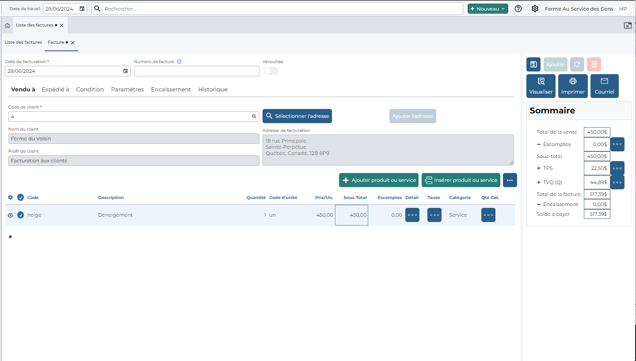Toggle the Verouillée switch
The width and height of the screenshot is (636, 361).
tap(271, 71)
